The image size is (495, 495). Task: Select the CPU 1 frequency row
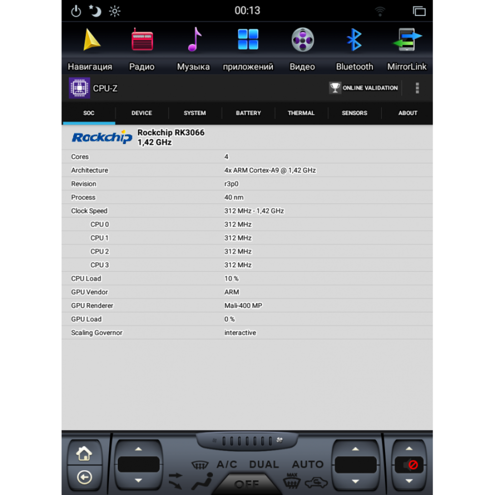(x=247, y=238)
